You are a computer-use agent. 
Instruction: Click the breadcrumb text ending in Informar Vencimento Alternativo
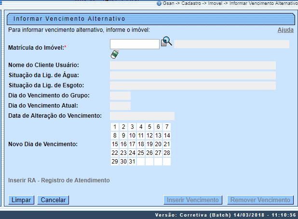tap(230, 3)
